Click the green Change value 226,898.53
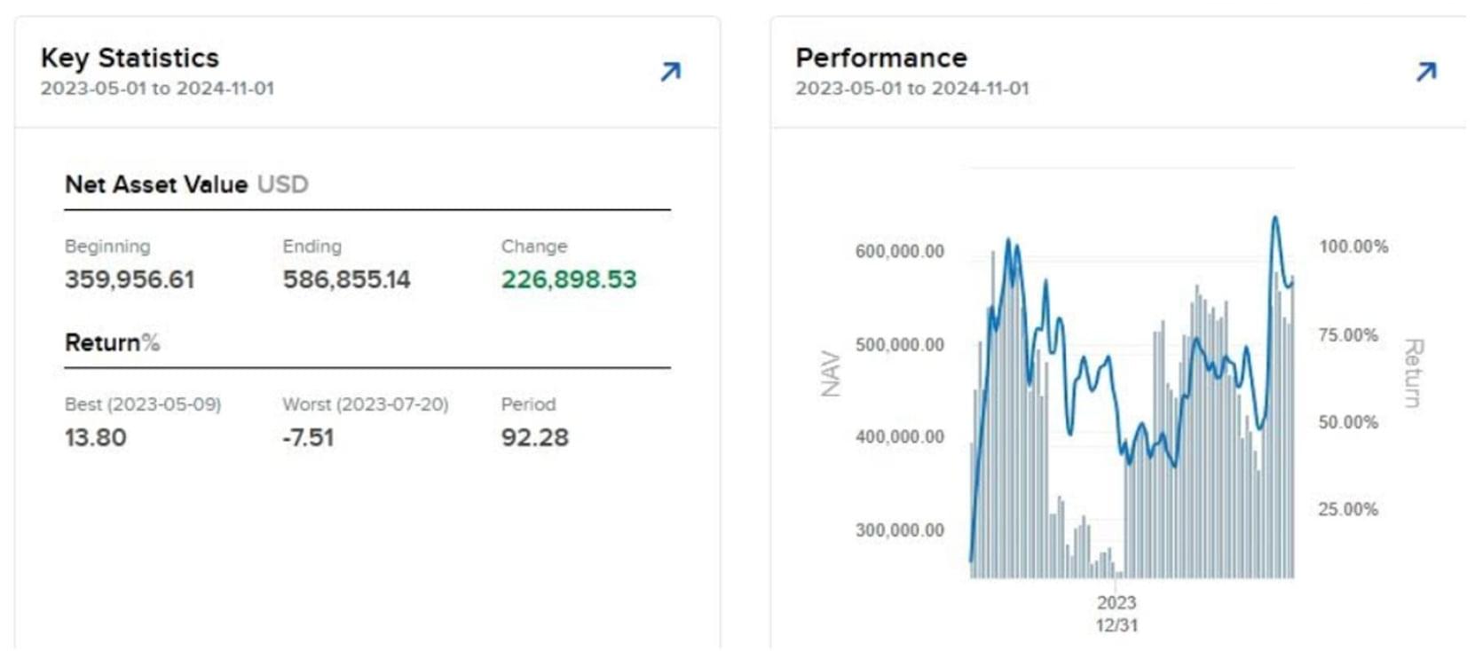This screenshot has height=651, width=1475. click(568, 279)
